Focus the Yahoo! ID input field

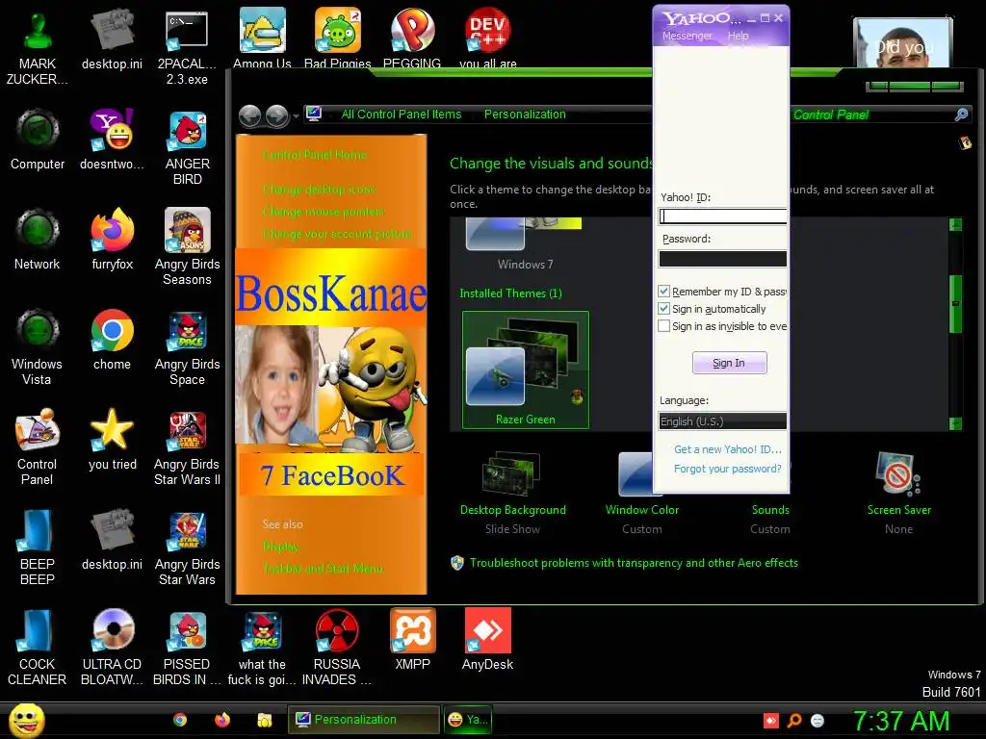point(722,217)
